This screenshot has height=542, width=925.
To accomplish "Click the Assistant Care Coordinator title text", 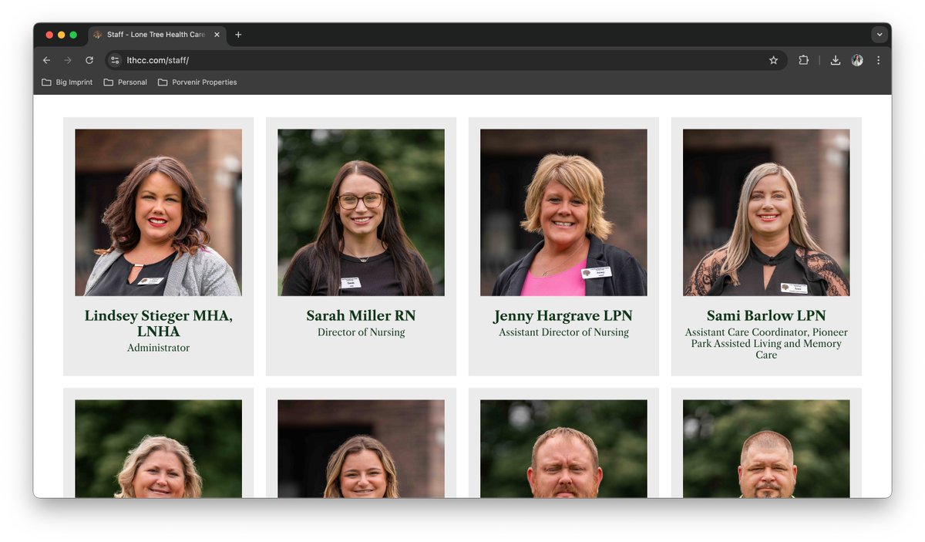I will (x=766, y=343).
